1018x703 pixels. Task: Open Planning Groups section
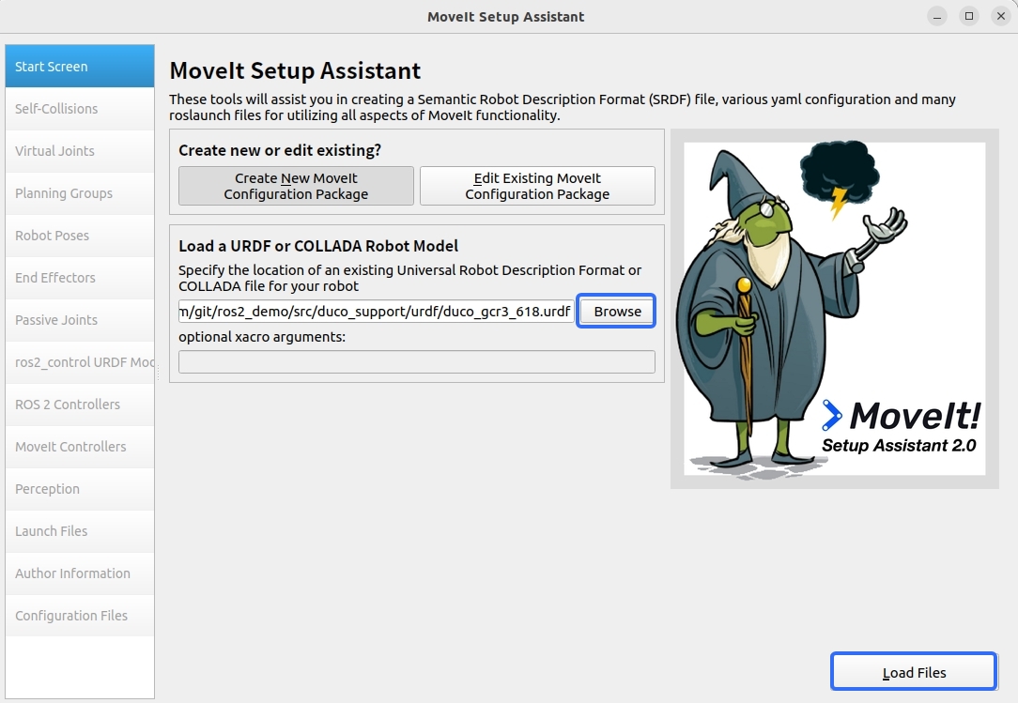pos(80,192)
